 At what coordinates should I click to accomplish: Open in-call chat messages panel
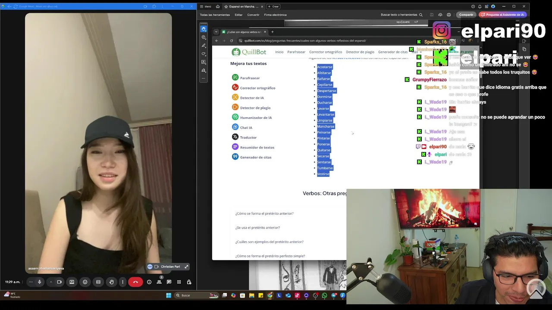click(169, 282)
